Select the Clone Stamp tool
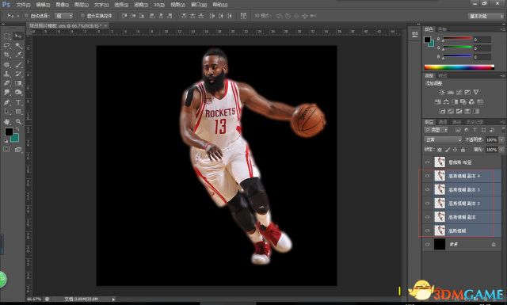 pos(7,74)
